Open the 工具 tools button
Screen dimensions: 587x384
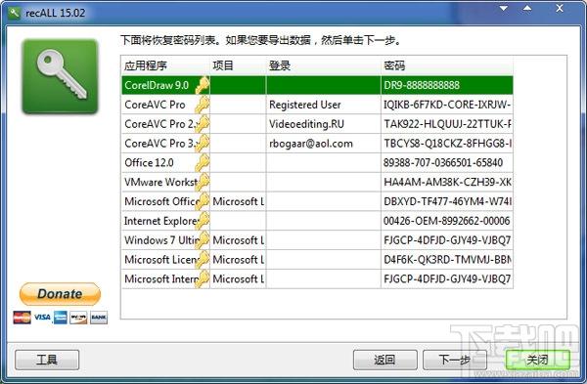pos(47,360)
